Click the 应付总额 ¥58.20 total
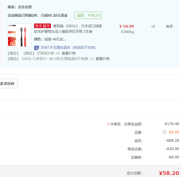The image size is (181, 177). [169, 173]
